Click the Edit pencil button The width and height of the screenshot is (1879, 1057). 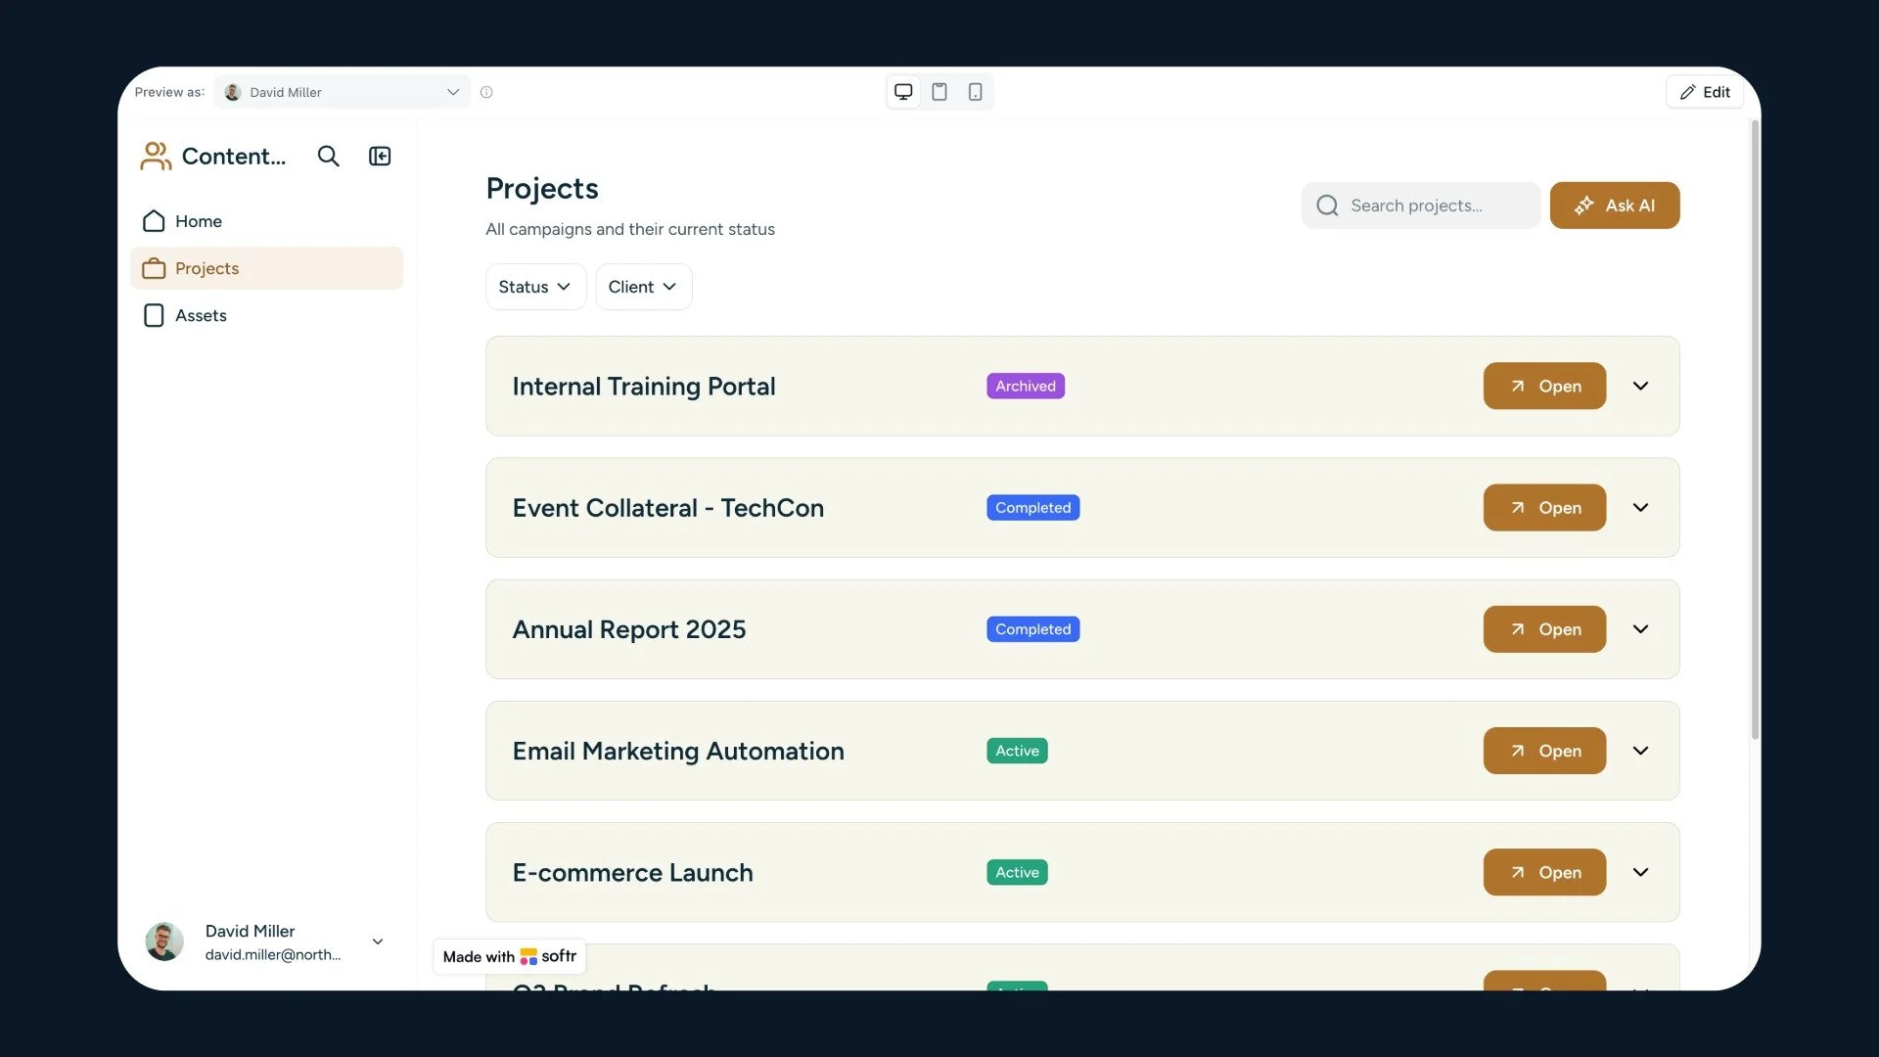point(1704,92)
